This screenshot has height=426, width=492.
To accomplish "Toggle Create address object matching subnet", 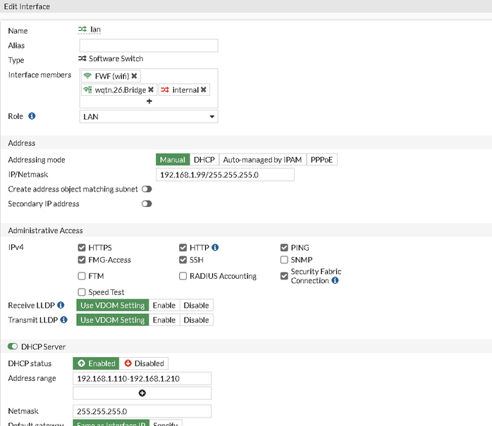I will tap(147, 189).
